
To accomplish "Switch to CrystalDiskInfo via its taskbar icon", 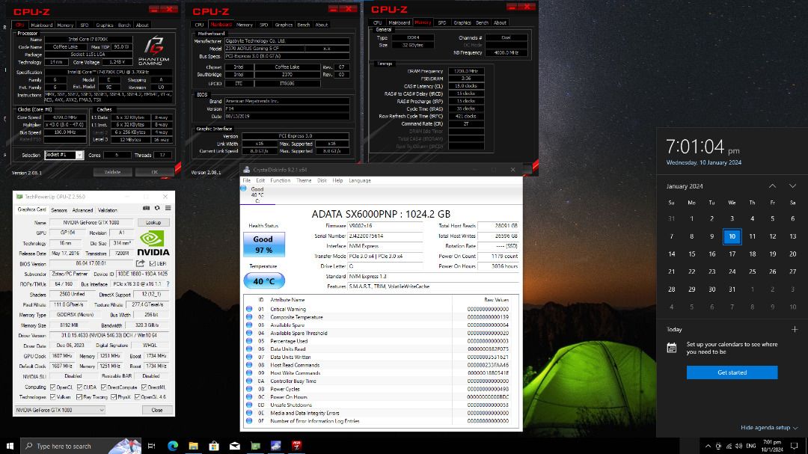I will 276,446.
